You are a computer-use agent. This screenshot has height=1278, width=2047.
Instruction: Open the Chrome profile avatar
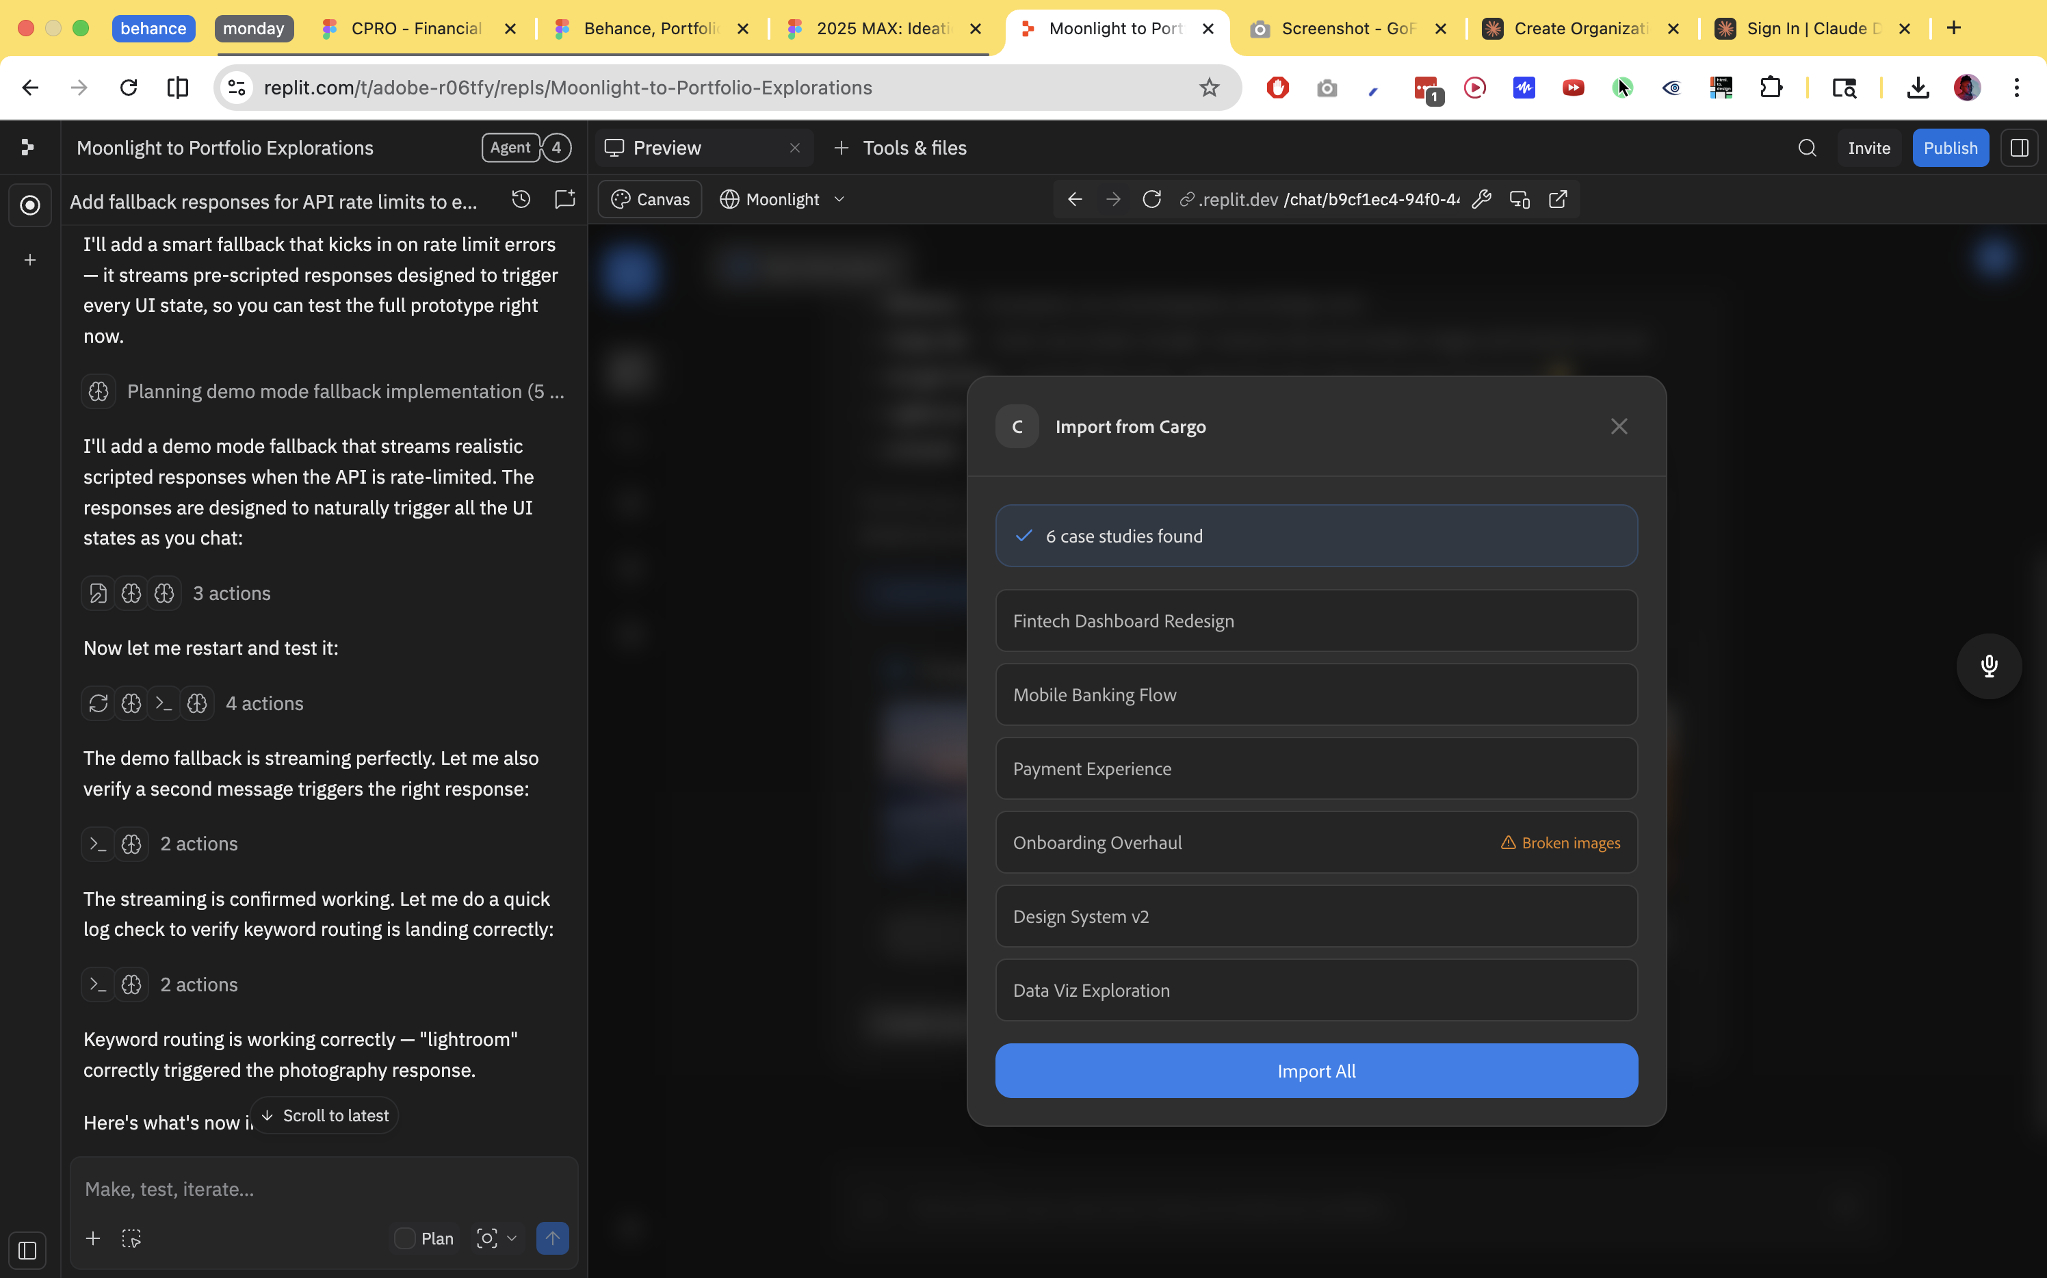(x=1968, y=88)
